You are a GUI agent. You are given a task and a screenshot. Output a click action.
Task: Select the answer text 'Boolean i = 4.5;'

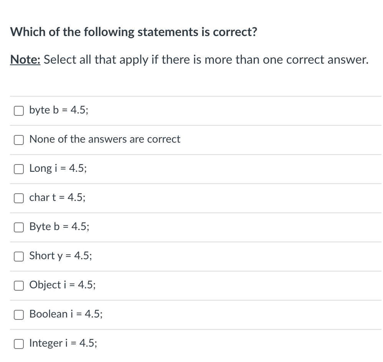pos(65,314)
